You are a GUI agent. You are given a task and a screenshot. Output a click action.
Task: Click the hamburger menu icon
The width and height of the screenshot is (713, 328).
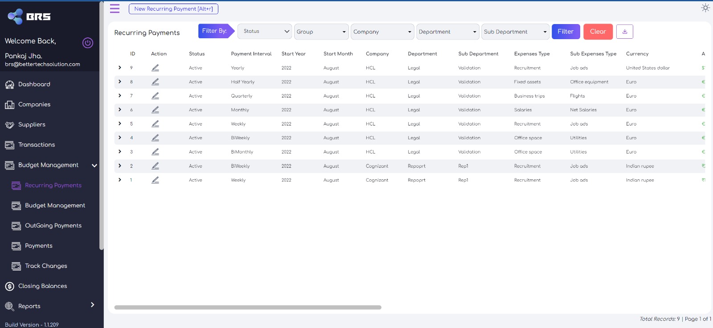115,9
